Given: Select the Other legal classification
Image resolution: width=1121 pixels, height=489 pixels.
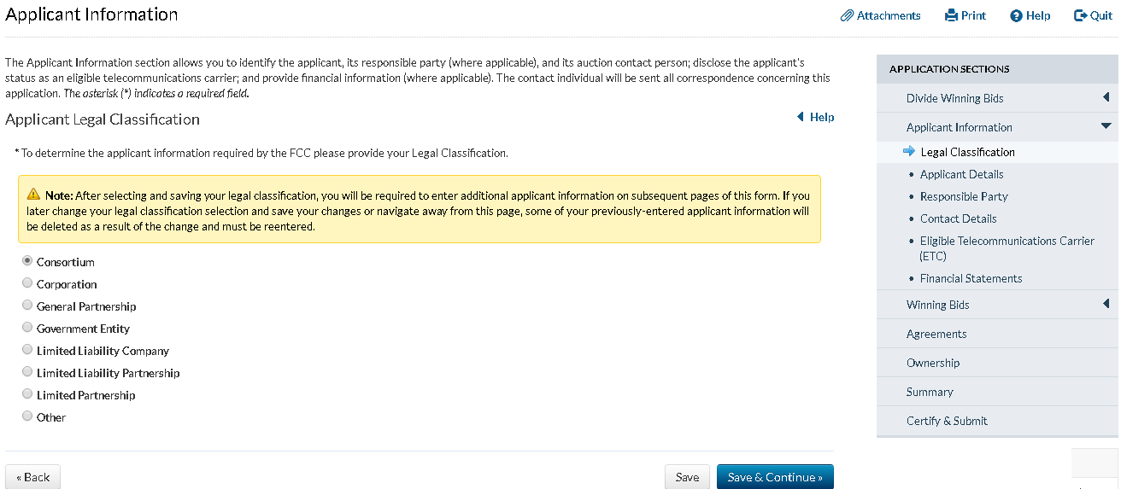Looking at the screenshot, I should tap(28, 416).
